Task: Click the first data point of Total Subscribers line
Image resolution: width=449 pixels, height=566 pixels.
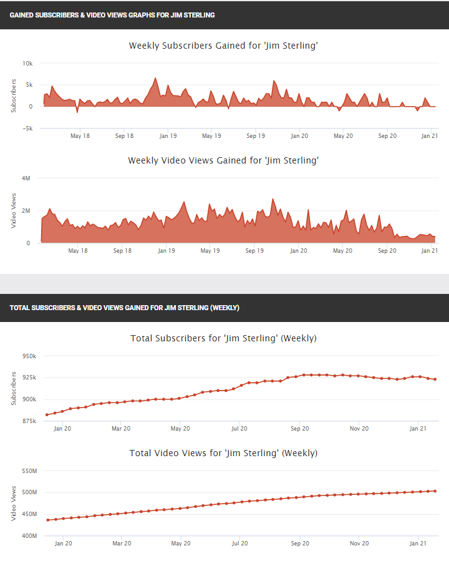Action: 47,415
